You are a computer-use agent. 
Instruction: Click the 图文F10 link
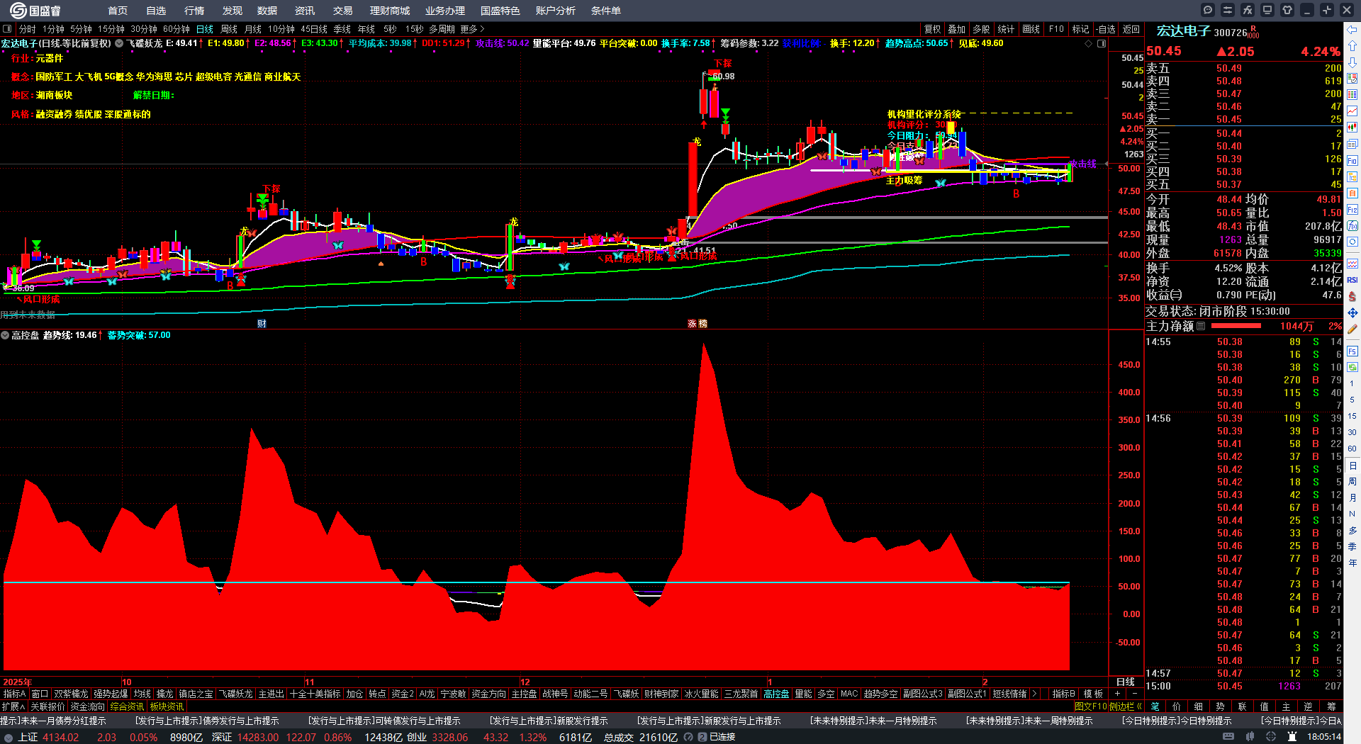1091,706
